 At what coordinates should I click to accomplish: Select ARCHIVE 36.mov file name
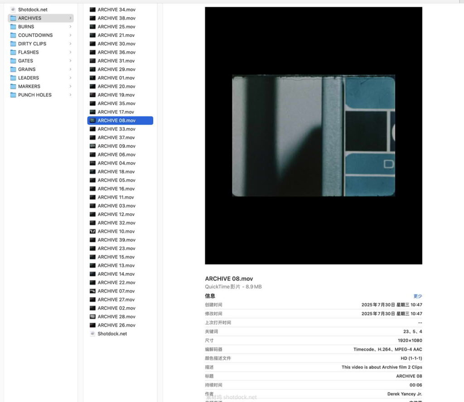[116, 53]
